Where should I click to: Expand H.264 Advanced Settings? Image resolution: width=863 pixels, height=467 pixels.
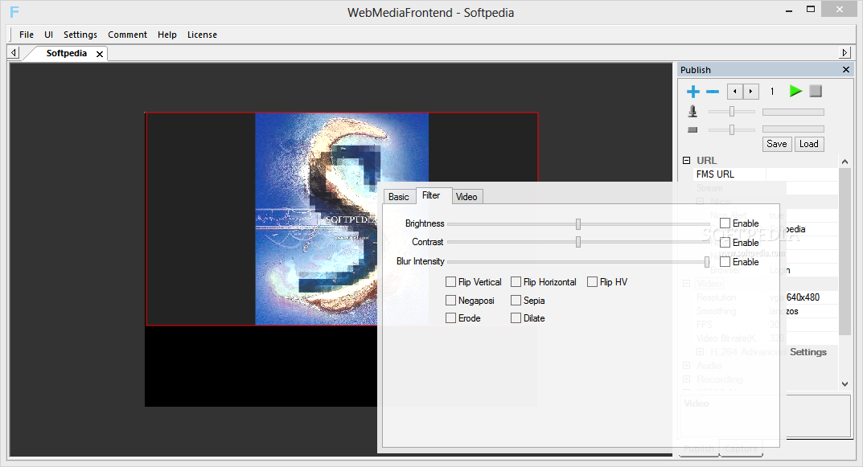700,351
